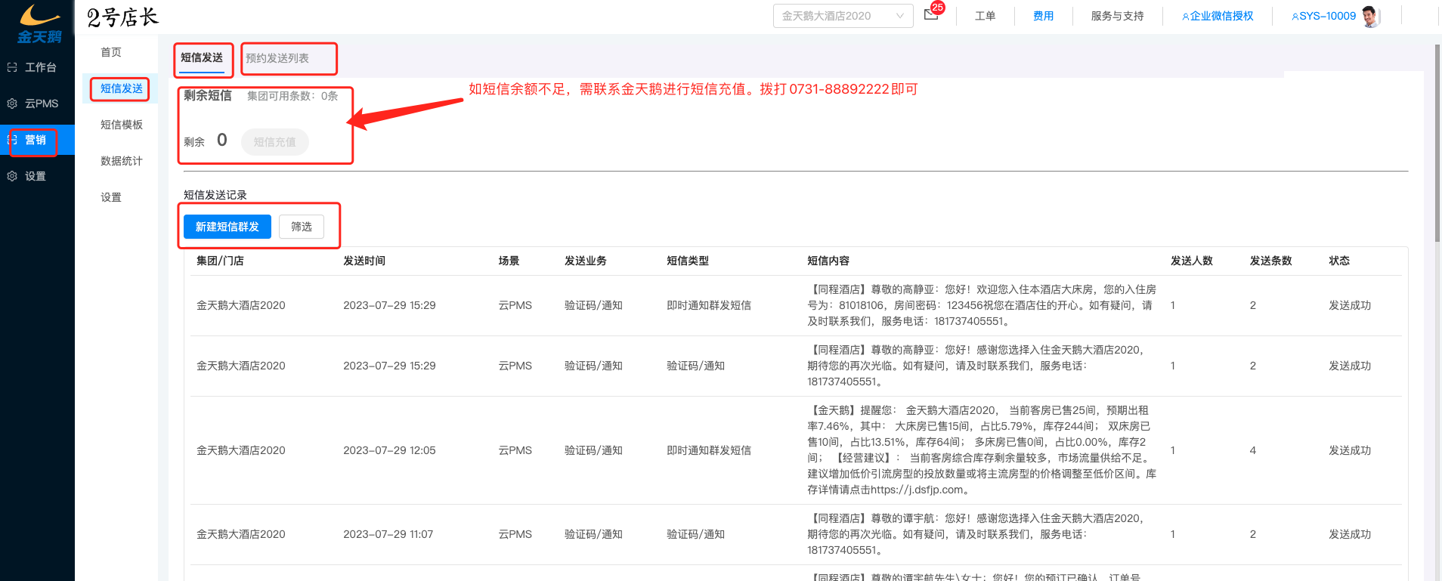1442x581 pixels.
Task: Click the 新建短信群发 button
Action: coord(227,227)
